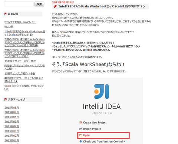Expand the Check out from Version Control arrow
178x144 pixels.
125,142
